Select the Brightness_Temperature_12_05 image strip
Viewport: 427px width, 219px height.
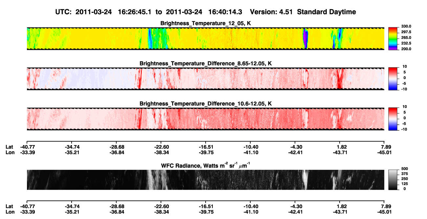205,38
